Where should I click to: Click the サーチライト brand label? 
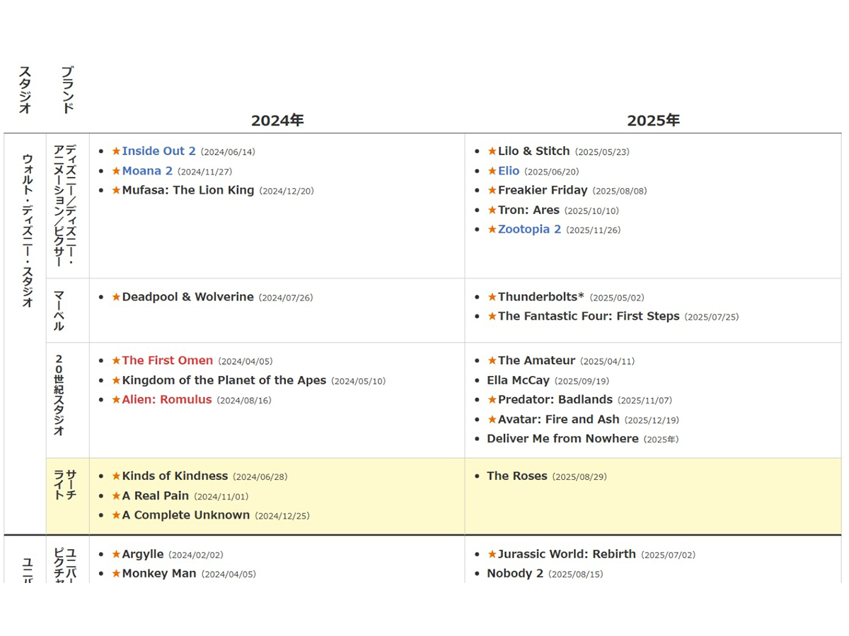(65, 485)
